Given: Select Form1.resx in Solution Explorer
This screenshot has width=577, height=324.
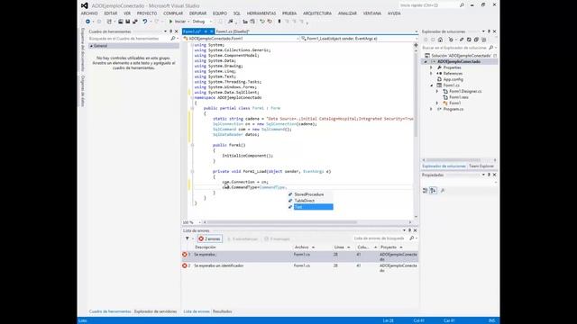Looking at the screenshot, I should click(x=459, y=97).
